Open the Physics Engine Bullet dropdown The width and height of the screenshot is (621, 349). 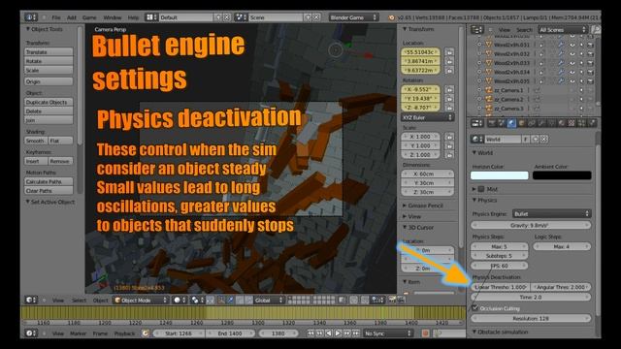tap(551, 213)
